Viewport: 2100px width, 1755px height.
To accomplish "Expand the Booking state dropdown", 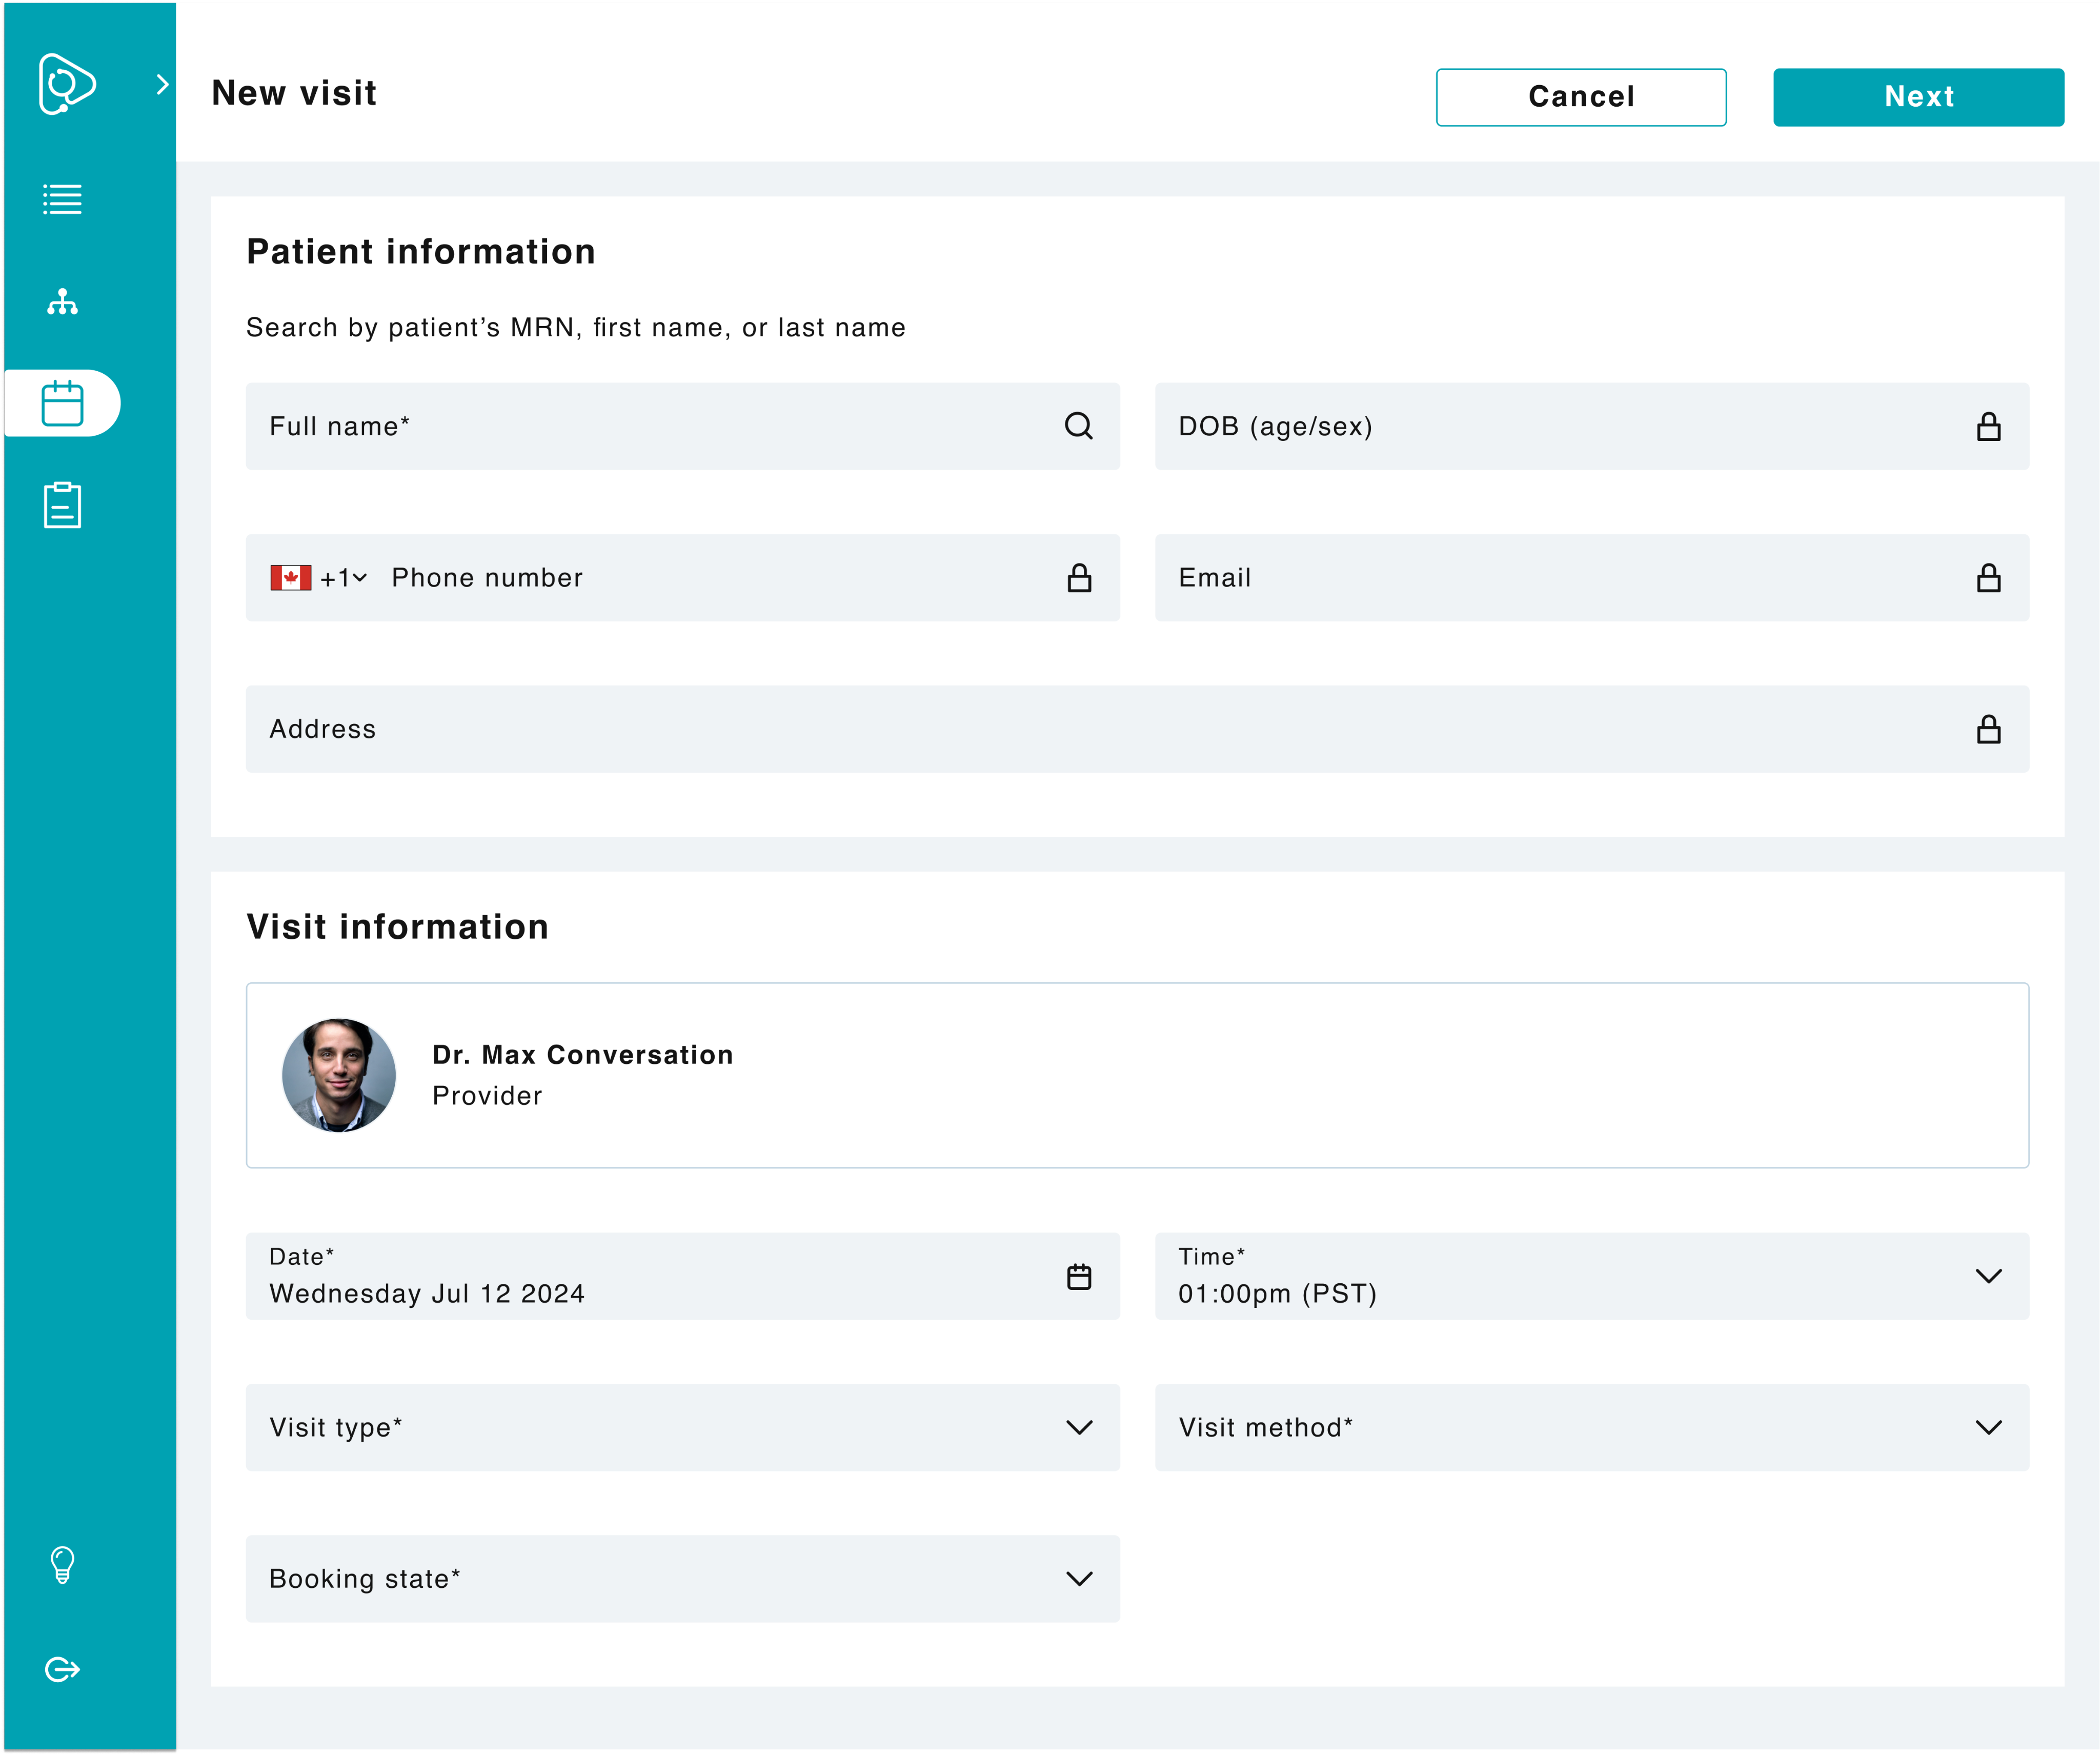I will tap(1079, 1579).
